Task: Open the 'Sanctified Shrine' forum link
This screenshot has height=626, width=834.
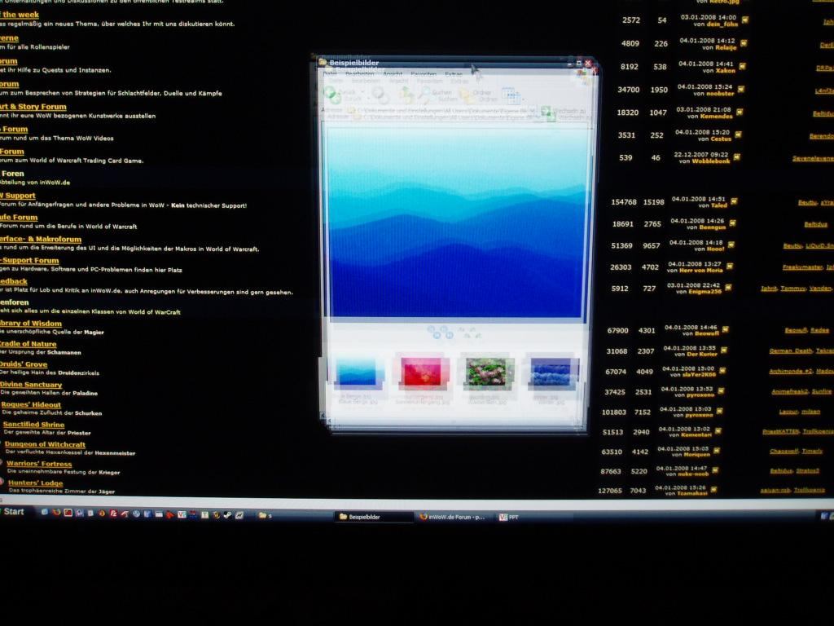Action: [34, 424]
